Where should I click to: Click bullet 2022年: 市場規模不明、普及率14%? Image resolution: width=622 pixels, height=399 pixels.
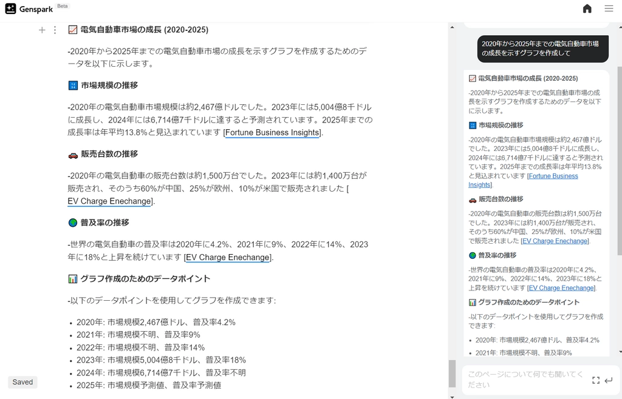141,347
